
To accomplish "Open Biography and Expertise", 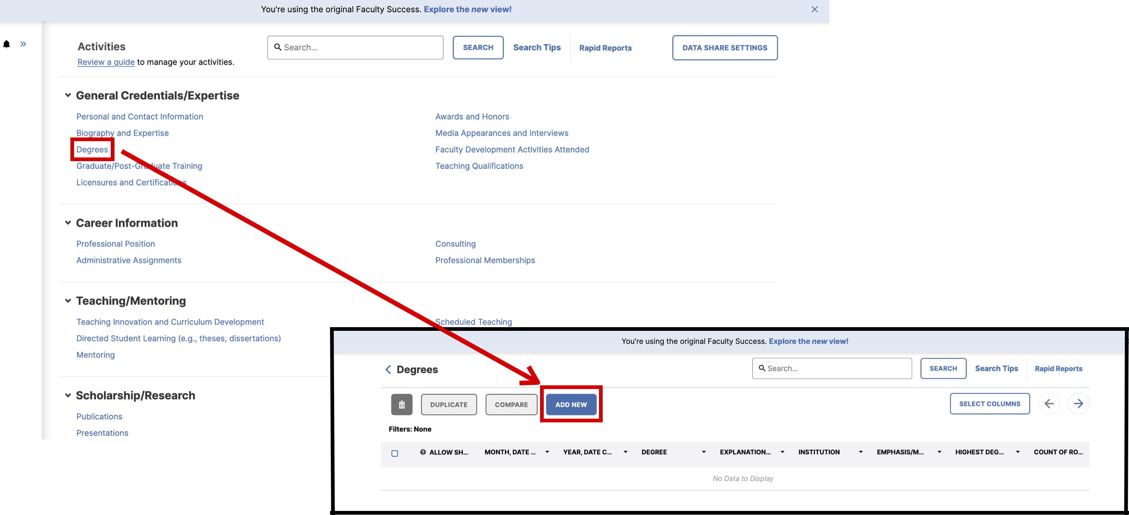I will 122,133.
